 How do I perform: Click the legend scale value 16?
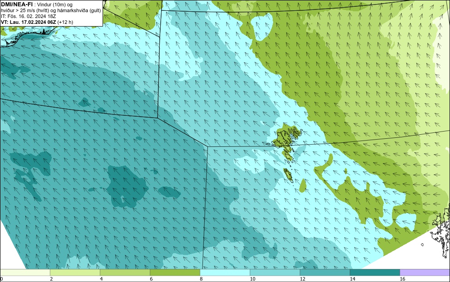tap(402, 279)
